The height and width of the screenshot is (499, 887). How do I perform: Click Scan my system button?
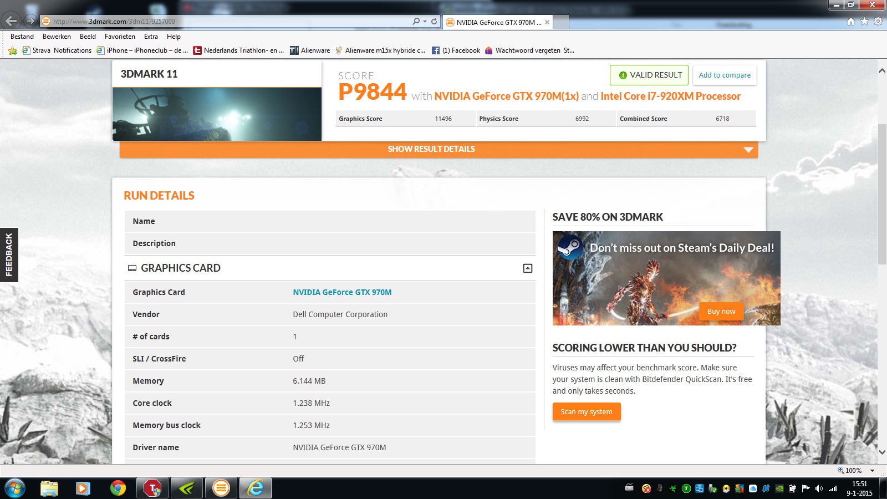[x=587, y=411]
